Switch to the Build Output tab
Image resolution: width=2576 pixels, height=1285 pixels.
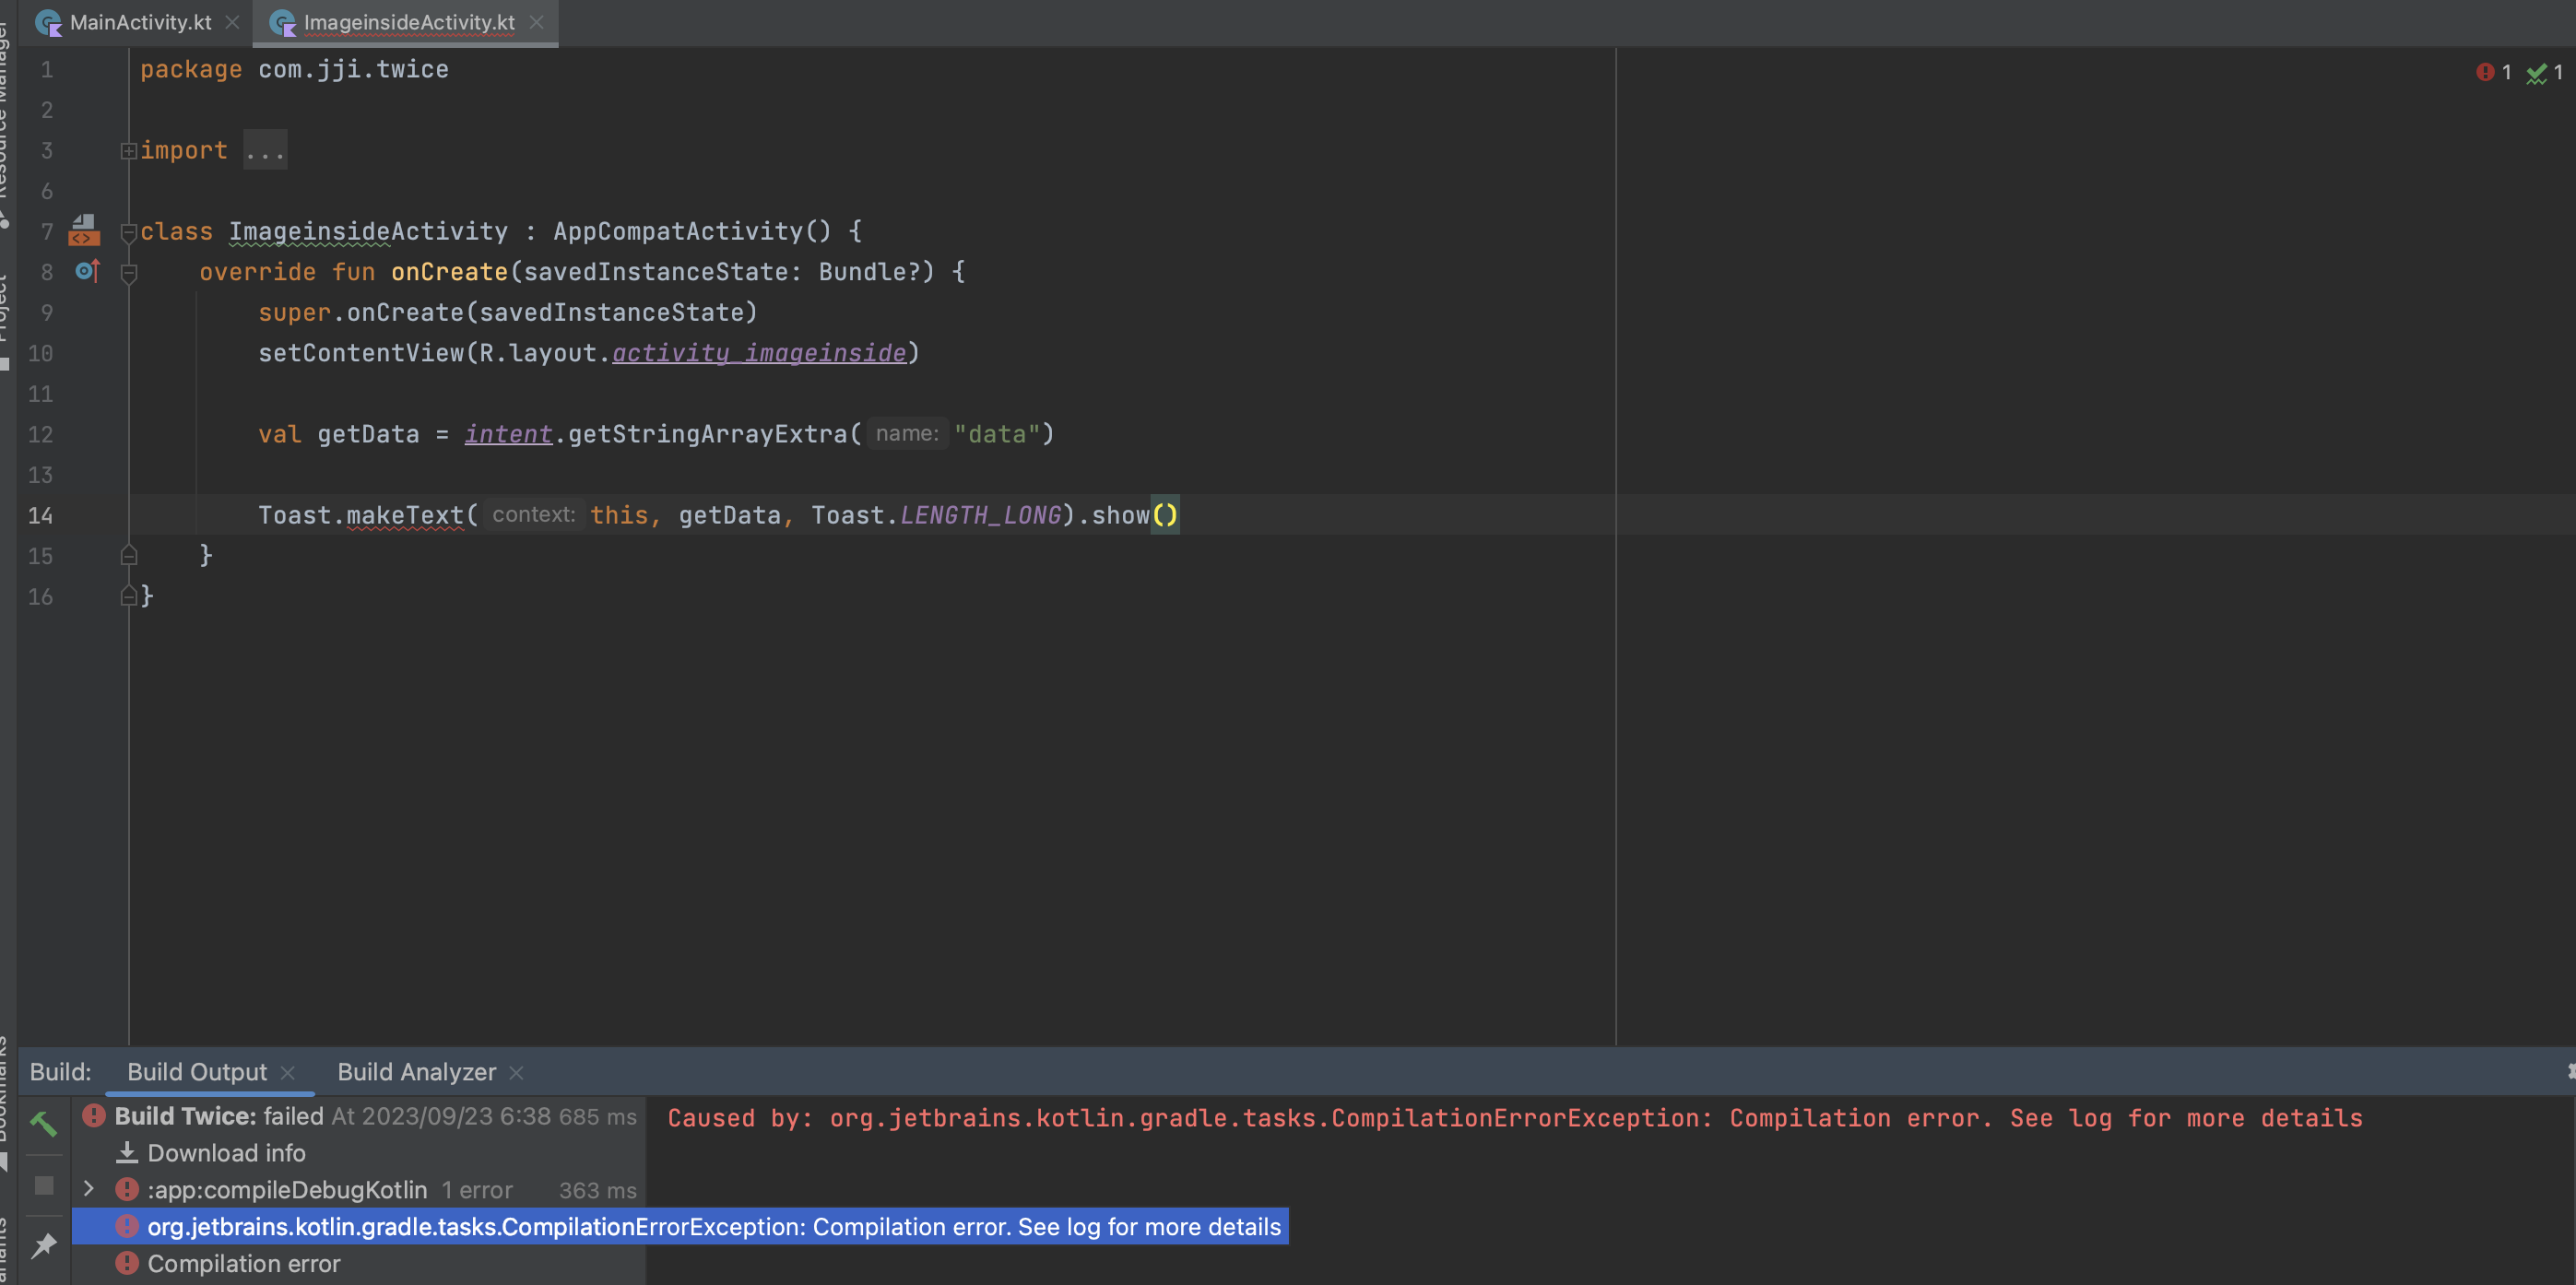tap(197, 1072)
